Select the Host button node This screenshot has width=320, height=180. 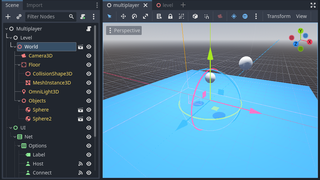pyautogui.click(x=38, y=164)
